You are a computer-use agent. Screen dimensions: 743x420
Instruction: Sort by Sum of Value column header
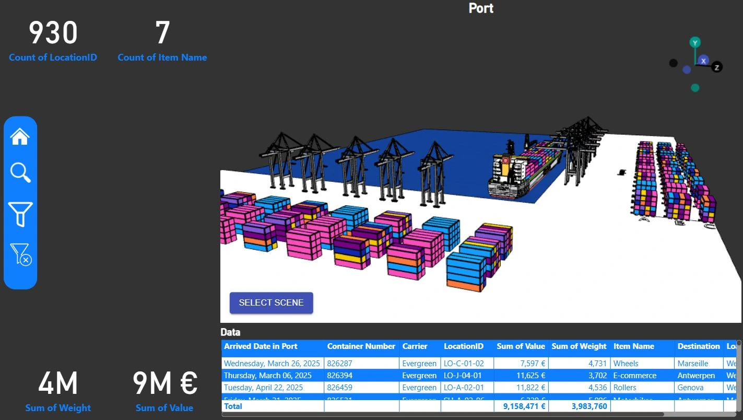(x=520, y=346)
